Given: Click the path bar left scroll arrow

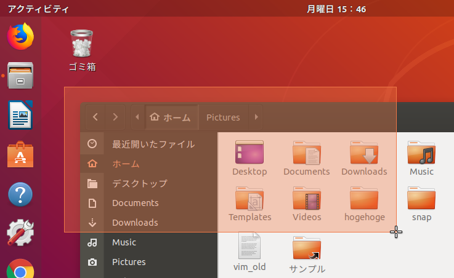Looking at the screenshot, I should (x=137, y=117).
